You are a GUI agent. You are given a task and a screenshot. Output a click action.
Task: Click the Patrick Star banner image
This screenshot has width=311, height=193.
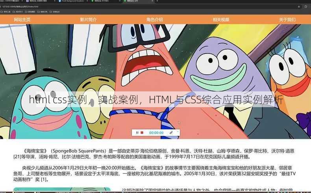[155, 81]
